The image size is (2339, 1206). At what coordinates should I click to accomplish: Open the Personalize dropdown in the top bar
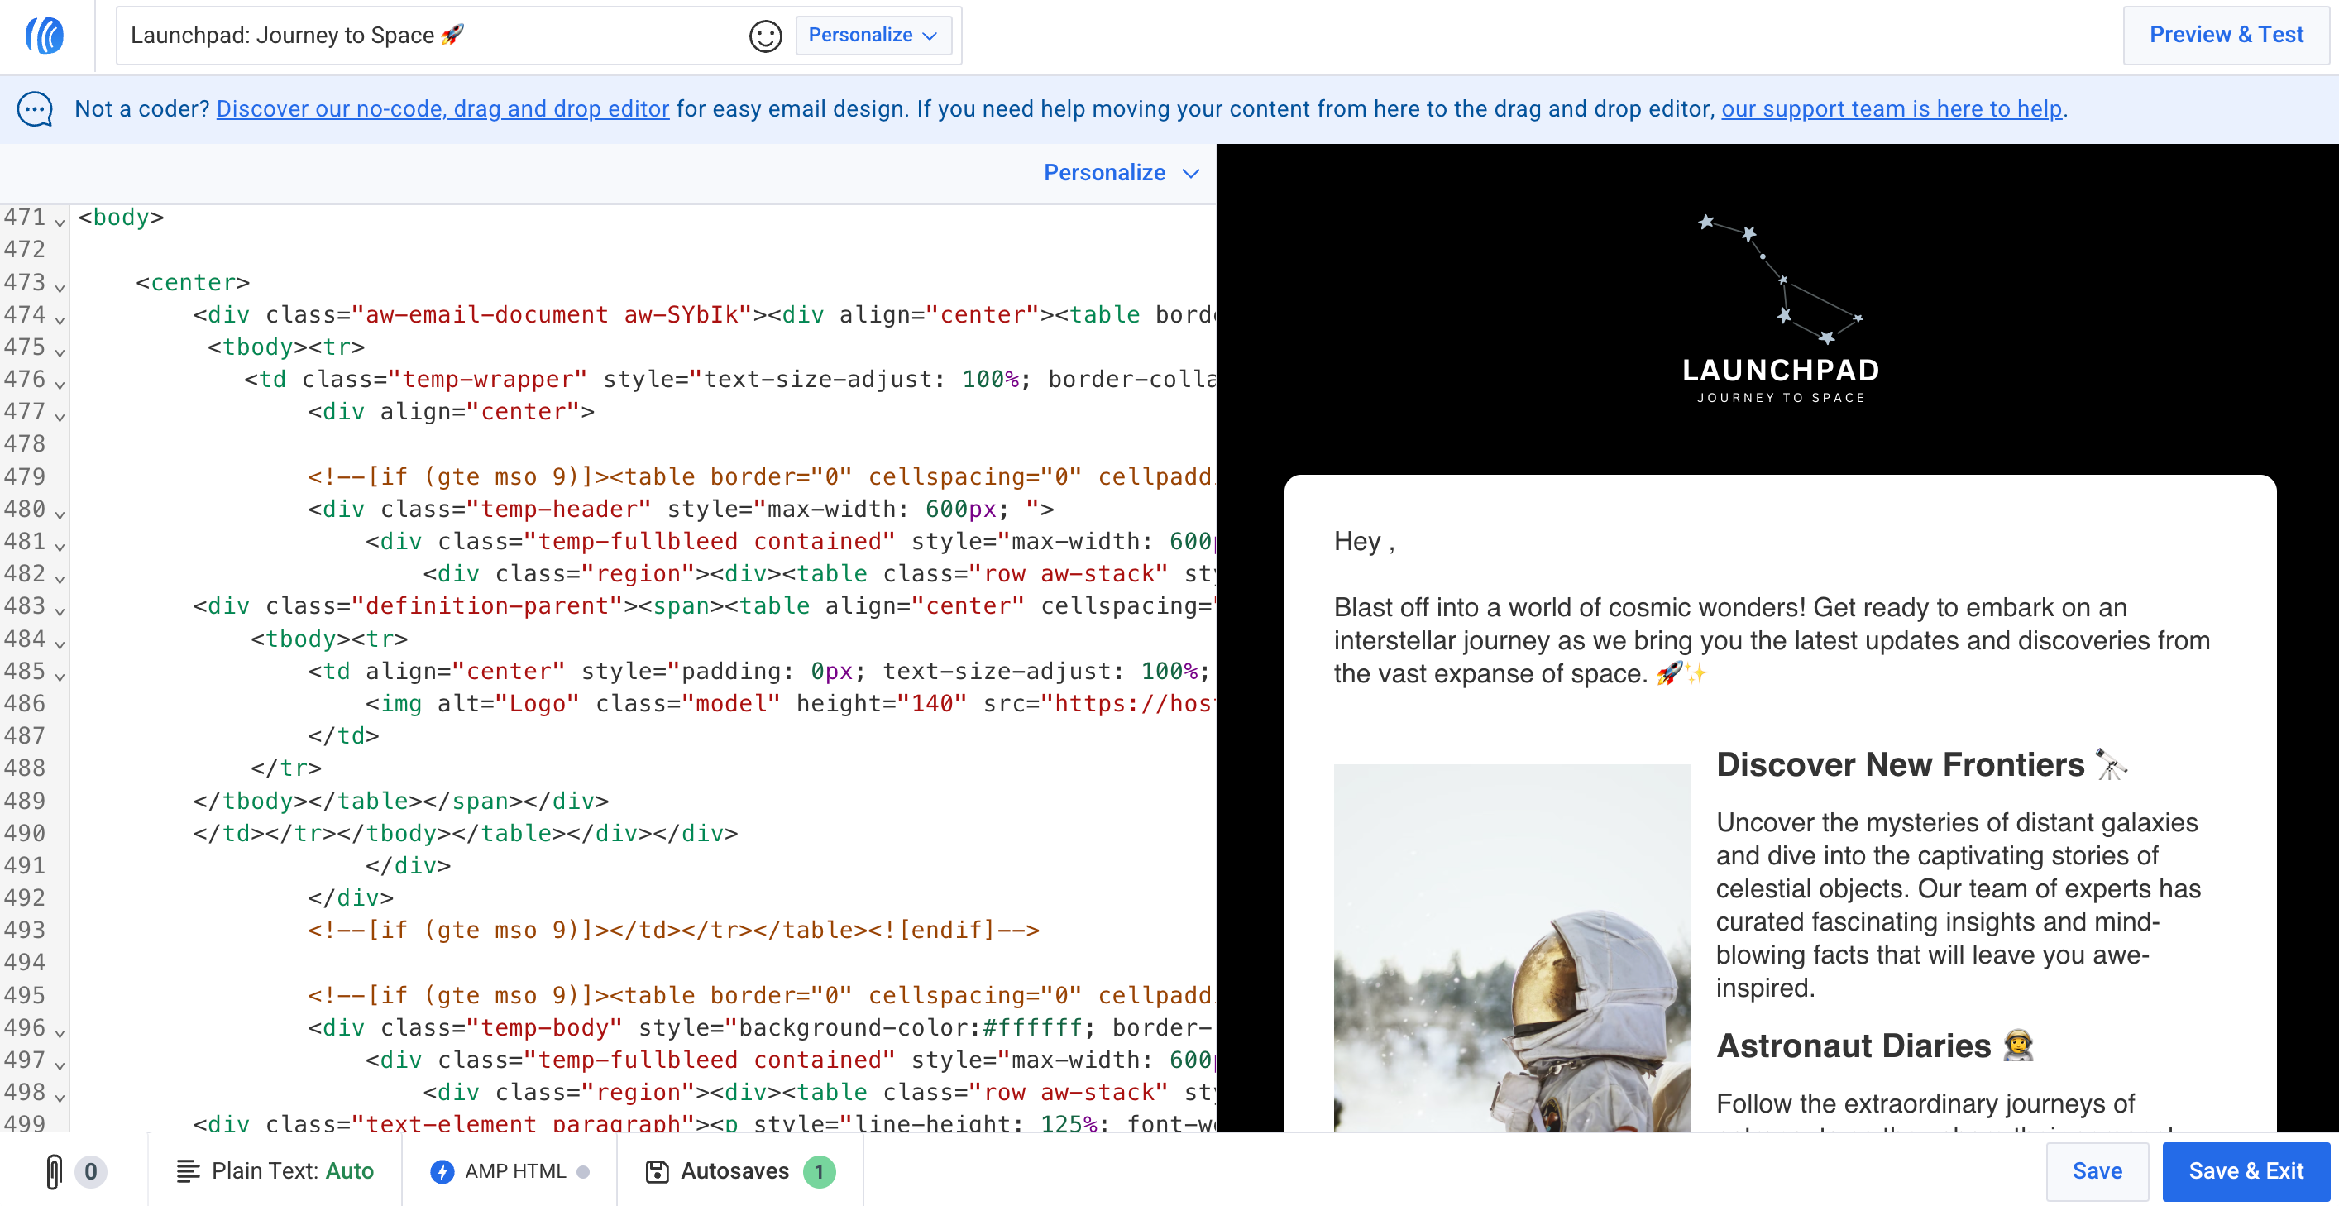coord(872,36)
